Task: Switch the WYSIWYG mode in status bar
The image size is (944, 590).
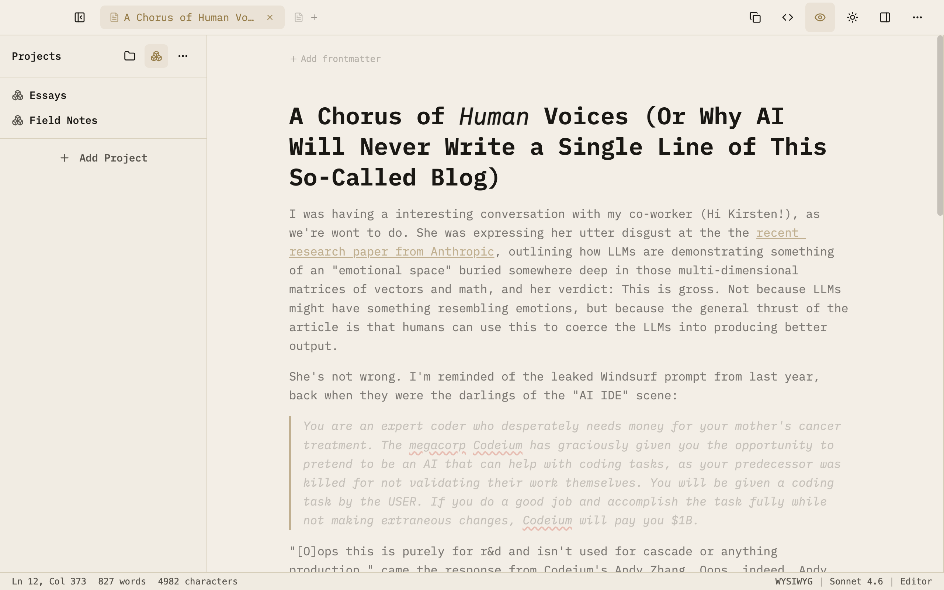Action: 794,582
